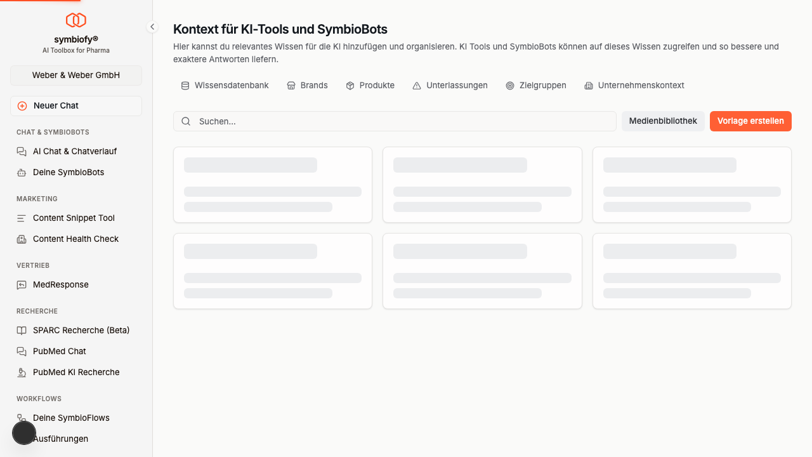The width and height of the screenshot is (812, 457).
Task: Open the Weber & Weber GmbH organization selector
Action: coord(76,75)
